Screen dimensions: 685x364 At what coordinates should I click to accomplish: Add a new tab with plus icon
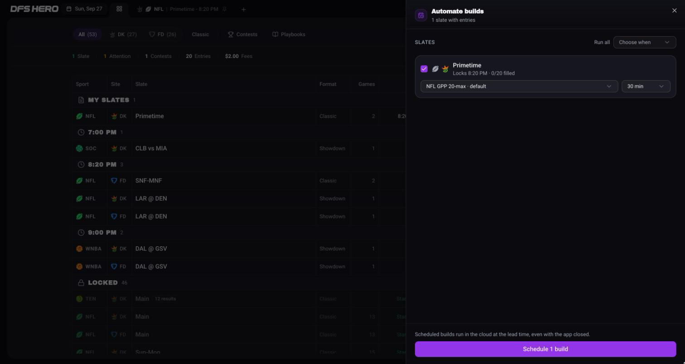pos(243,9)
